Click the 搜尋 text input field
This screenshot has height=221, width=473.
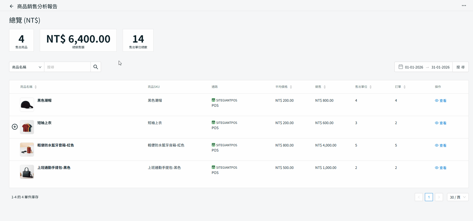pyautogui.click(x=67, y=67)
